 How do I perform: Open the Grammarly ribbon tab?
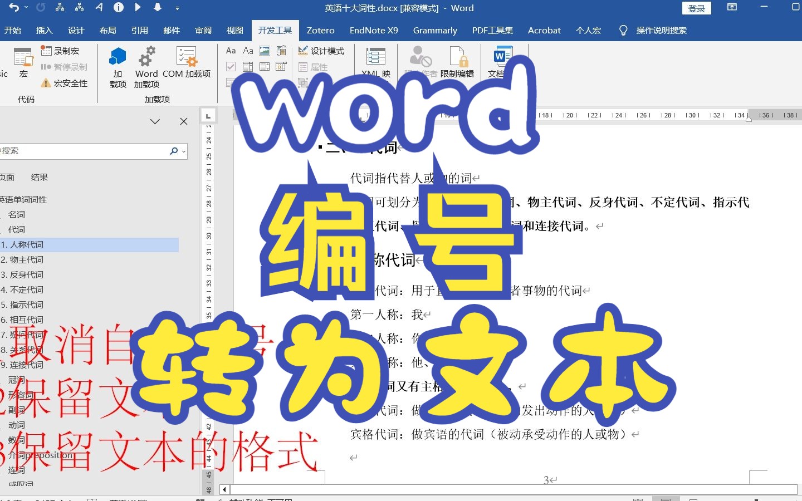pos(435,31)
